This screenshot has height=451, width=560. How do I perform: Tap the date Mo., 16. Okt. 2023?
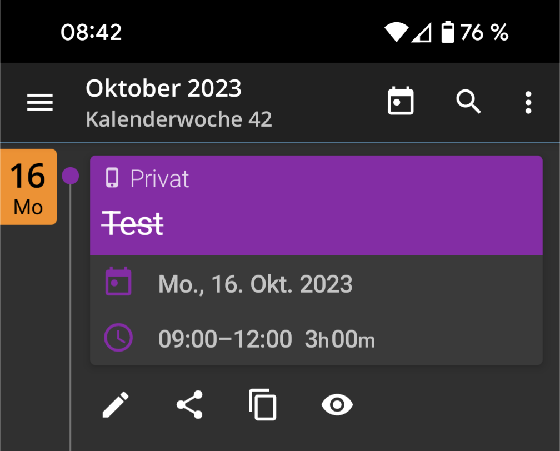(255, 284)
